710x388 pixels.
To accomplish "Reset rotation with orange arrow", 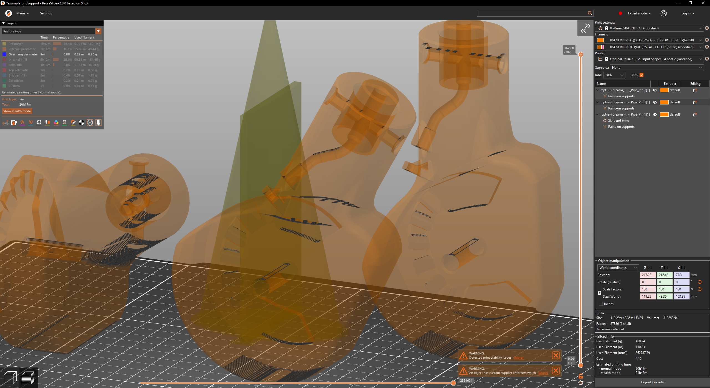I will coord(700,282).
